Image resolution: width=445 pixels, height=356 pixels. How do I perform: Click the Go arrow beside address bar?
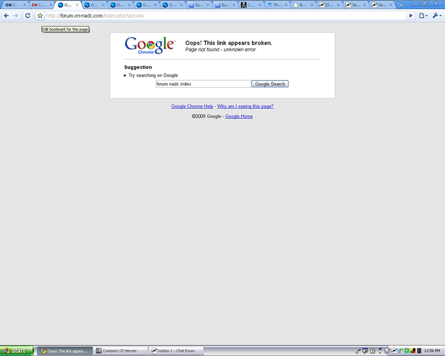(411, 15)
